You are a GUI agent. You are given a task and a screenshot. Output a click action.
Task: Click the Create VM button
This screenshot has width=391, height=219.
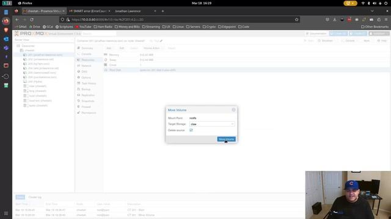tap(338, 33)
